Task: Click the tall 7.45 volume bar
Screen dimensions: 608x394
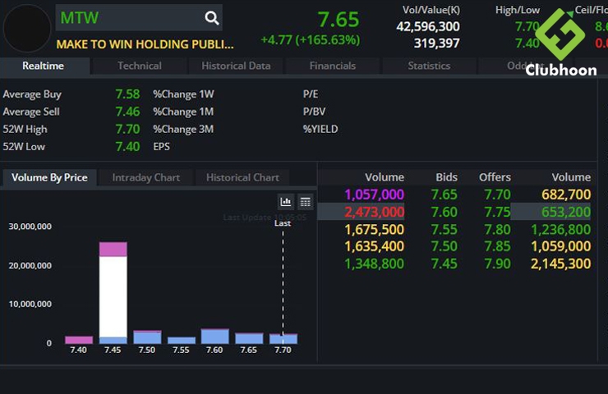Action: click(x=113, y=293)
